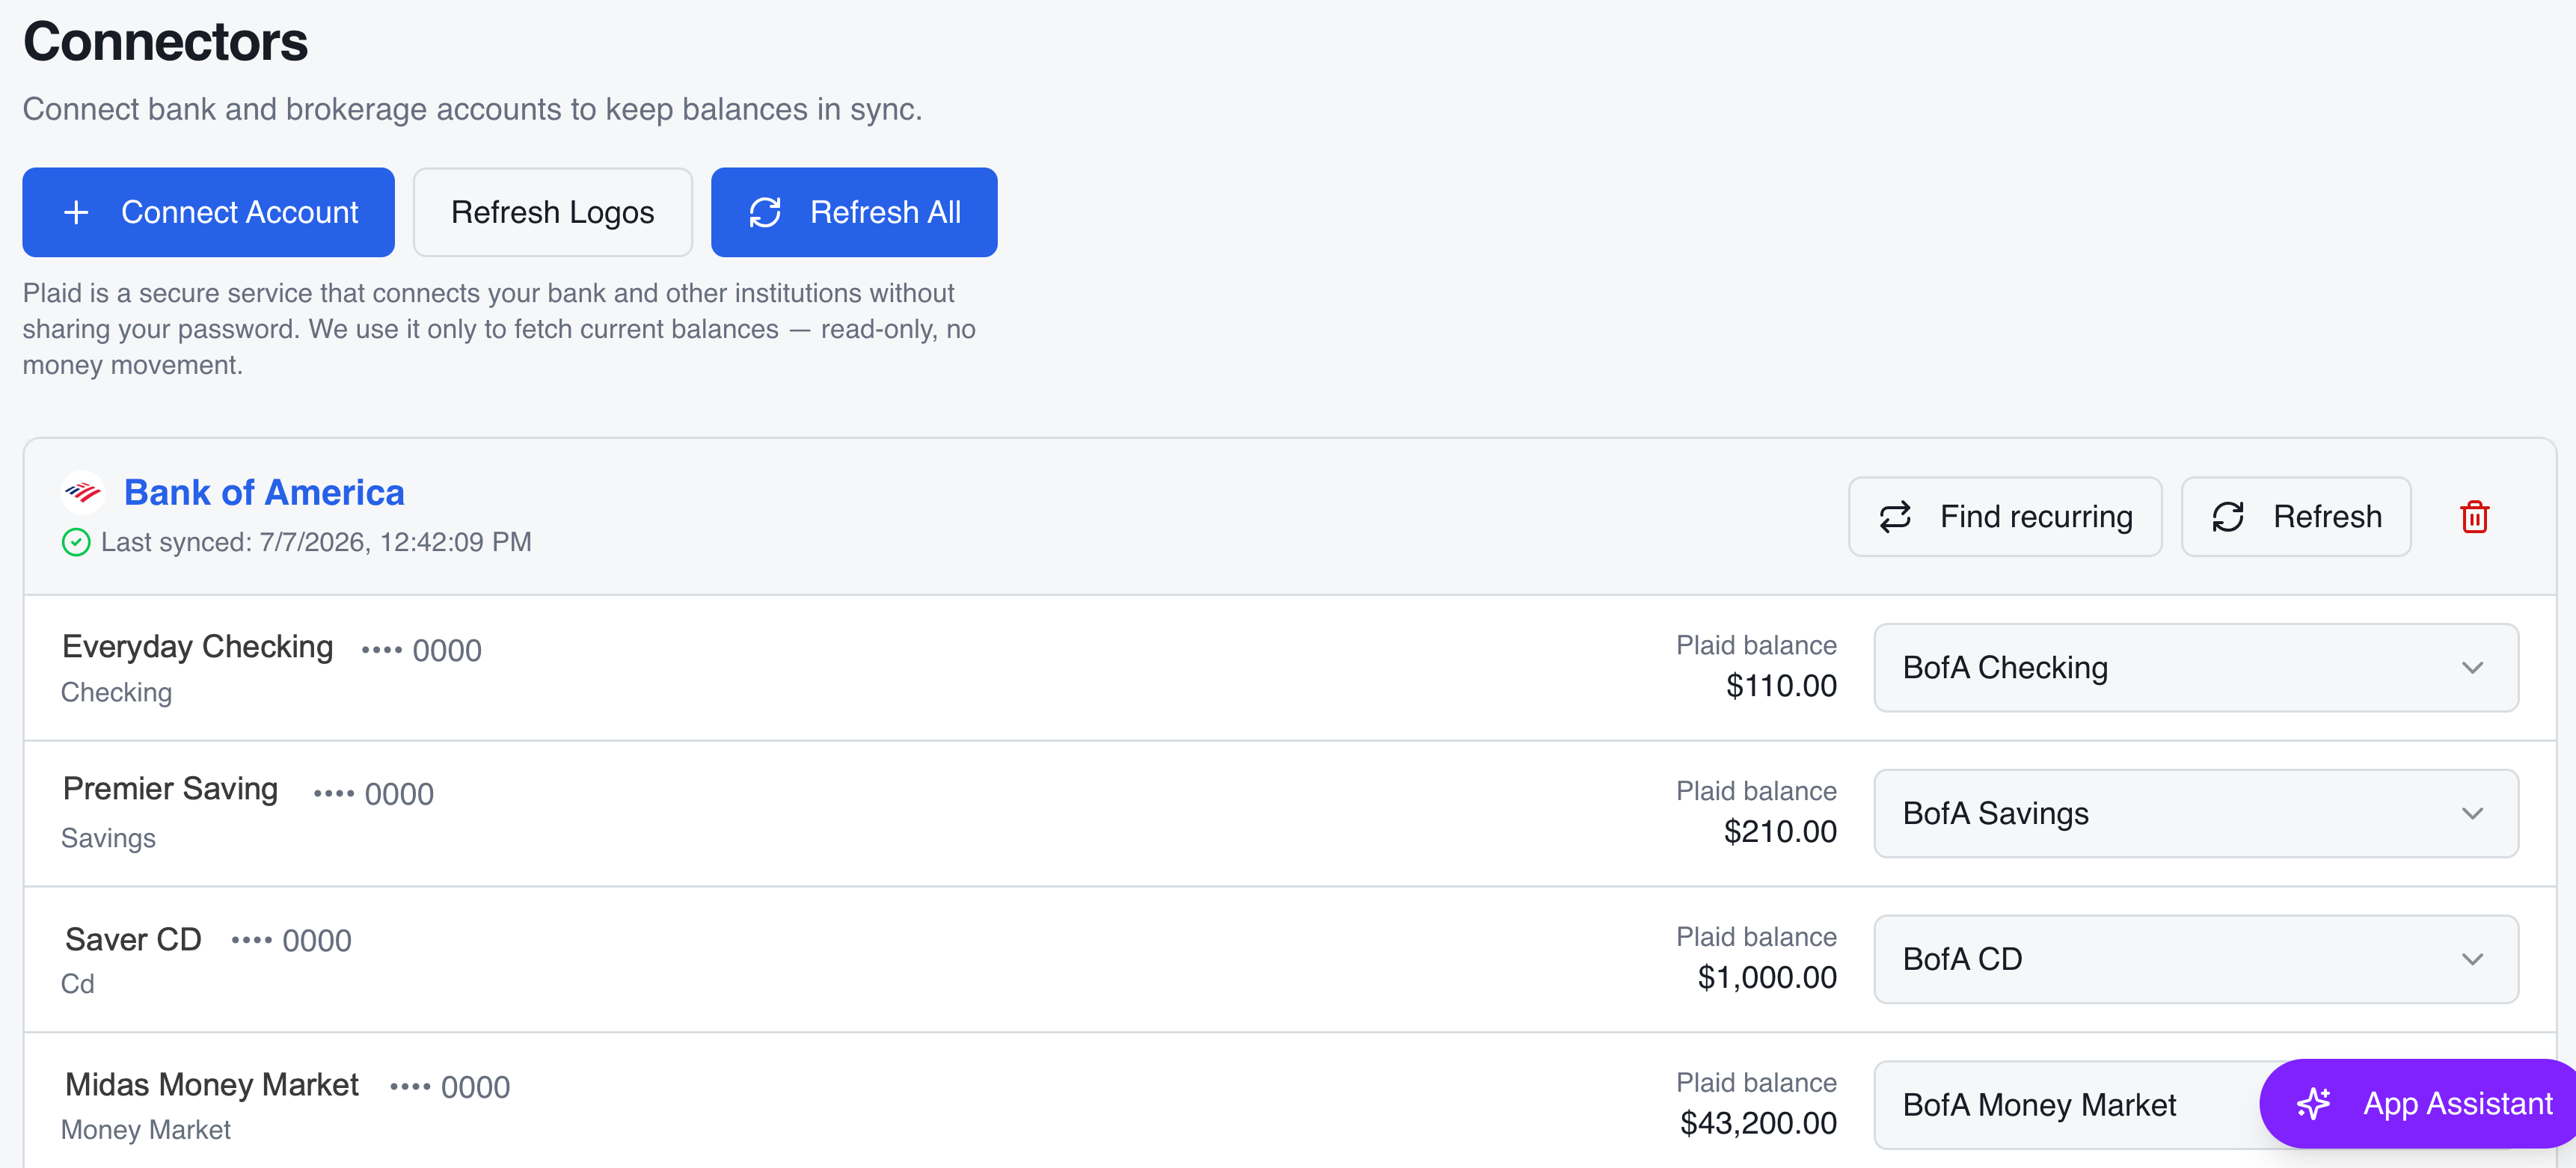Click the Bank of America logo

point(83,492)
